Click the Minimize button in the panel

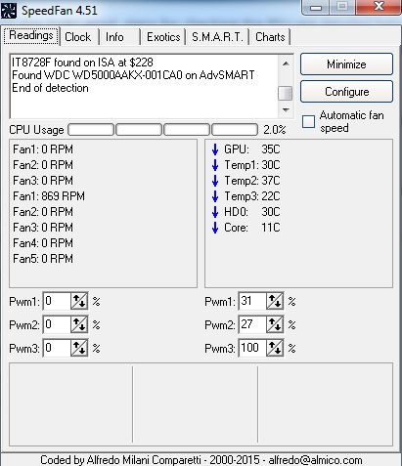(346, 64)
